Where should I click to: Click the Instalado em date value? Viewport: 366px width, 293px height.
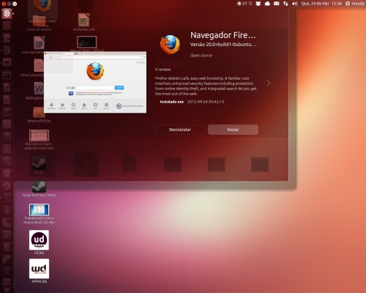coord(206,102)
